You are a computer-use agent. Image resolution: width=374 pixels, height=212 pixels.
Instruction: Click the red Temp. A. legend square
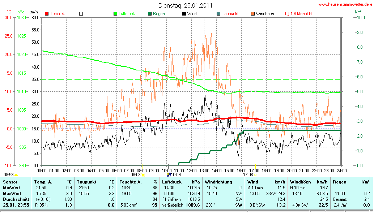pyautogui.click(x=47, y=14)
